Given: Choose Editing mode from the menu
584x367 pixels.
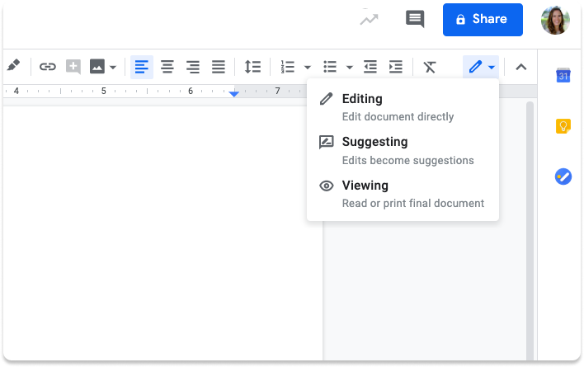Looking at the screenshot, I should (x=403, y=107).
